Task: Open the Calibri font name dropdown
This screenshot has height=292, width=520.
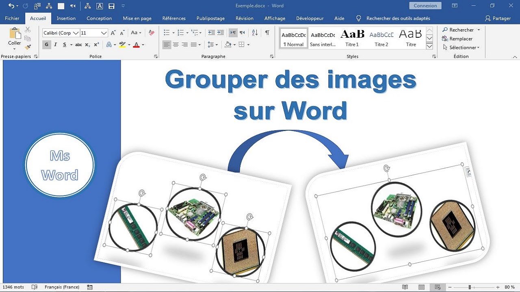Action: point(76,33)
